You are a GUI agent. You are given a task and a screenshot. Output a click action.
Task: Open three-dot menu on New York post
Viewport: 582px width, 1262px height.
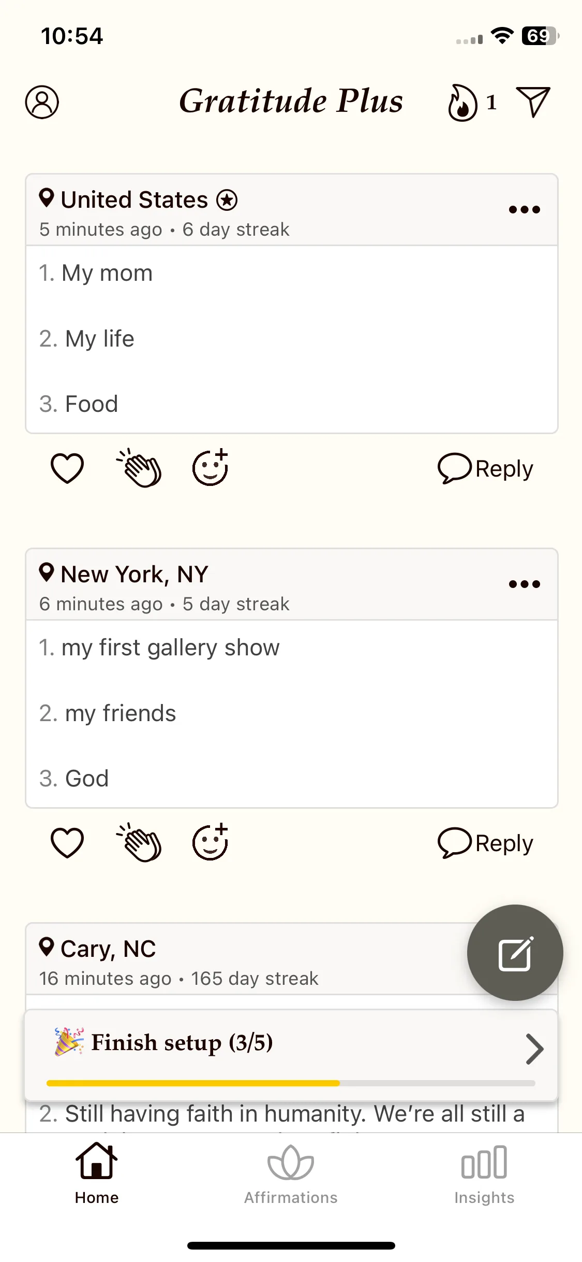(x=524, y=584)
